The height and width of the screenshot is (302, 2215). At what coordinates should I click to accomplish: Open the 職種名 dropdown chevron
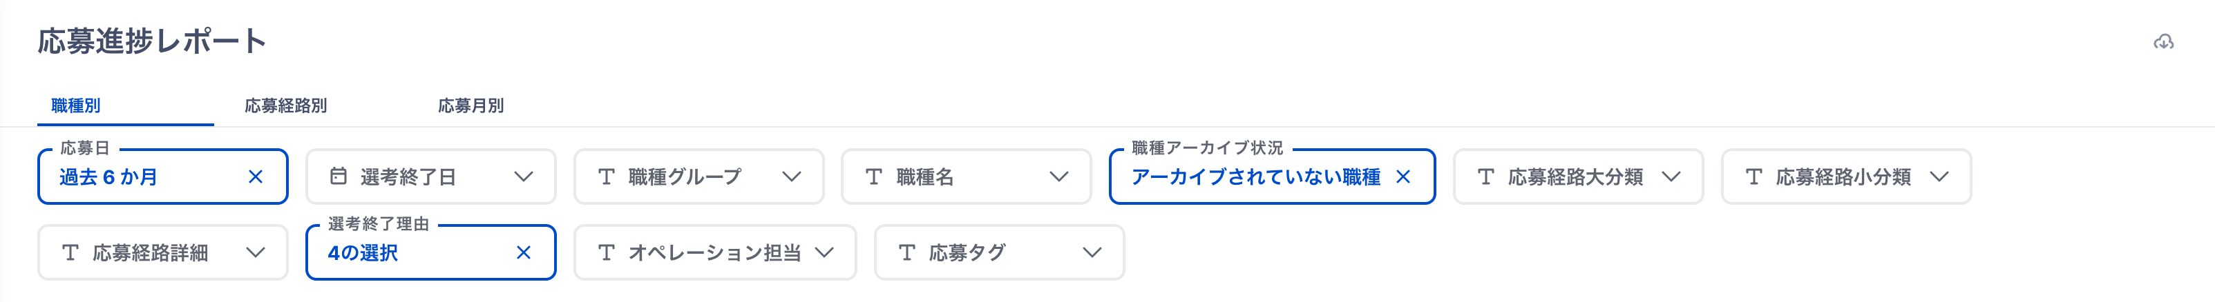point(1058,177)
